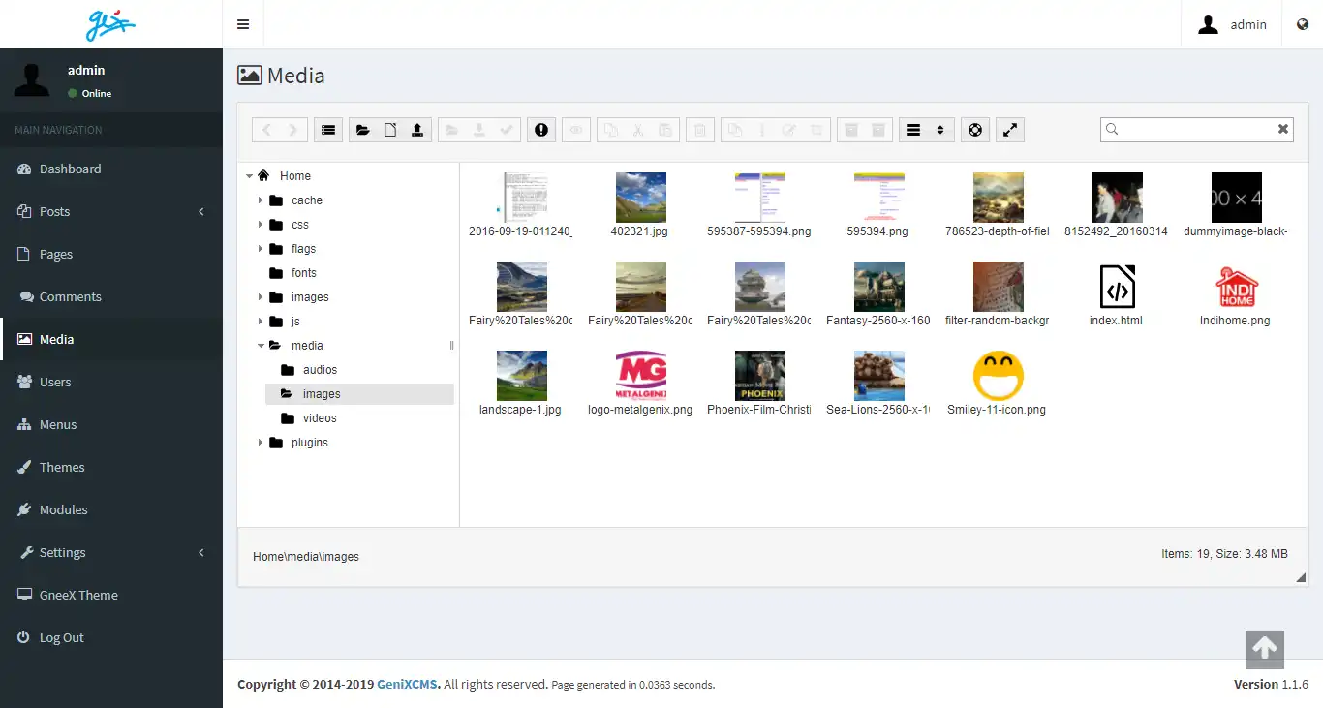Click the trash delete icon in the toolbar

click(x=700, y=130)
